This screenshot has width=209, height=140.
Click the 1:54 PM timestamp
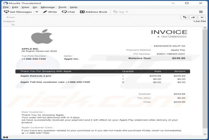[x=199, y=21]
